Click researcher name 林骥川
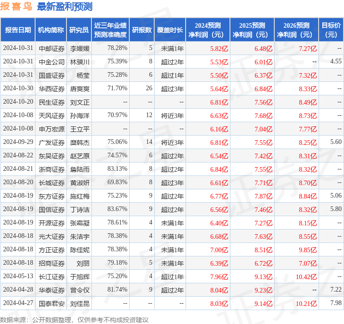Image resolution: width=344 pixels, height=324 pixels. pyautogui.click(x=80, y=62)
